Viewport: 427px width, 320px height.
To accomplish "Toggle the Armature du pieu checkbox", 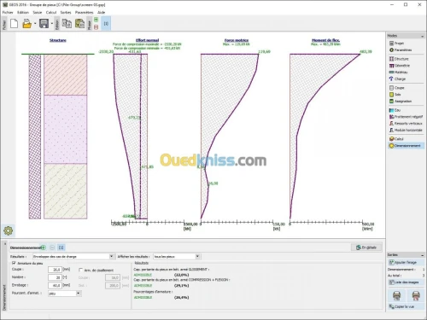I will (14, 263).
